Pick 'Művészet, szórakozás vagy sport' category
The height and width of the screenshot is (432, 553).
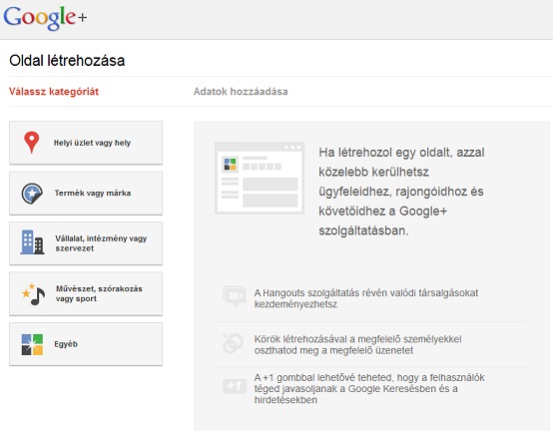point(86,294)
